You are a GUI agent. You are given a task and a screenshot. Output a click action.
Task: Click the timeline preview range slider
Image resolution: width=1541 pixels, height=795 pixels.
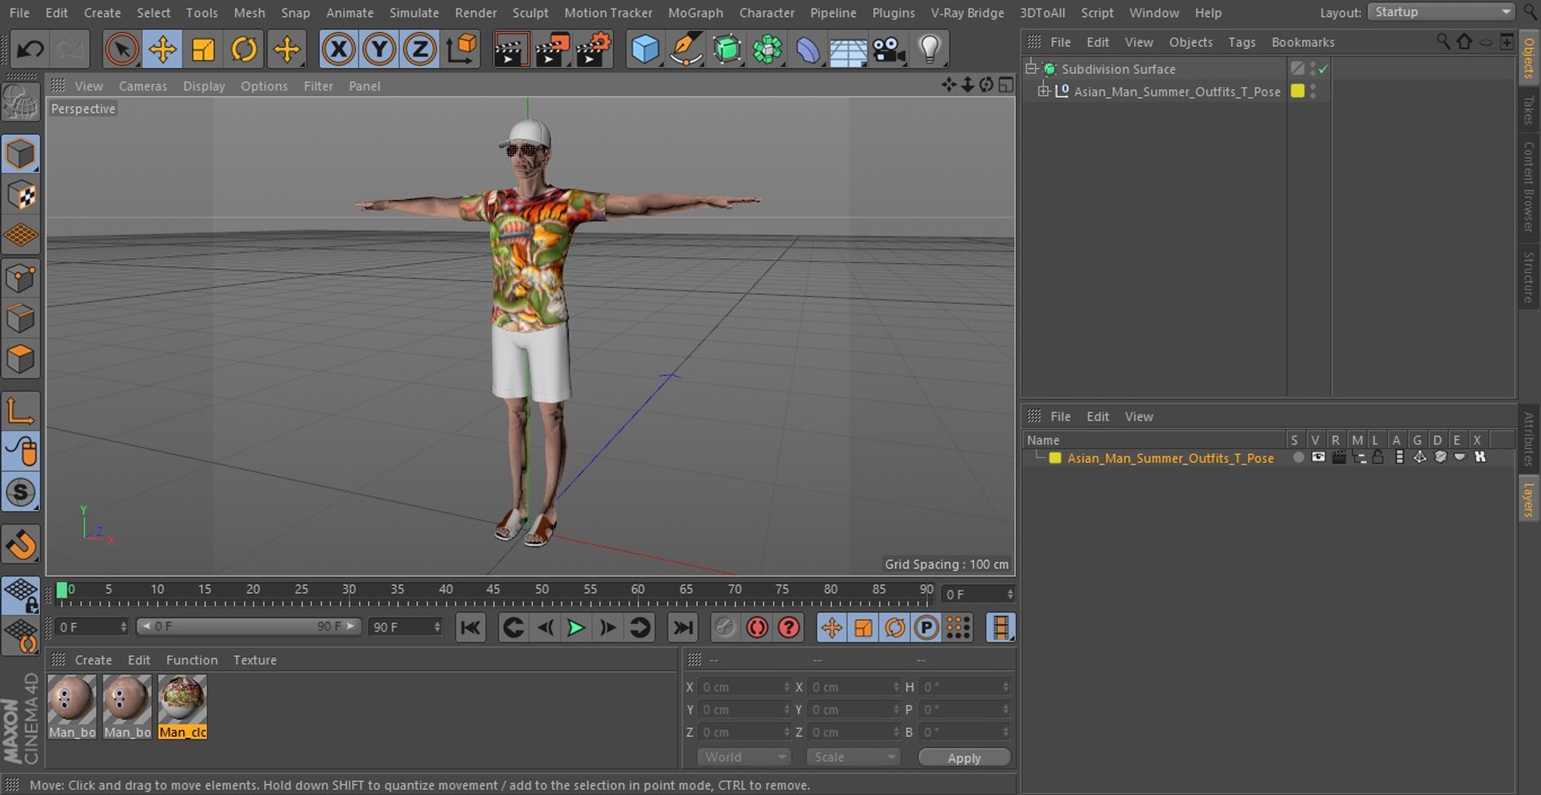click(x=249, y=627)
